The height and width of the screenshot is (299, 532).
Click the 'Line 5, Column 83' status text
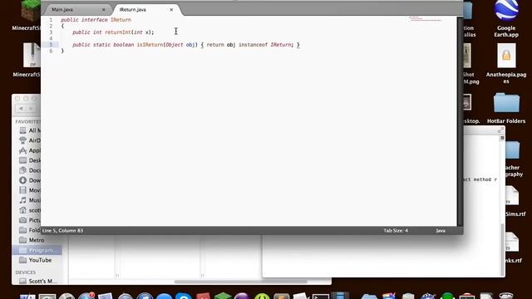(63, 231)
